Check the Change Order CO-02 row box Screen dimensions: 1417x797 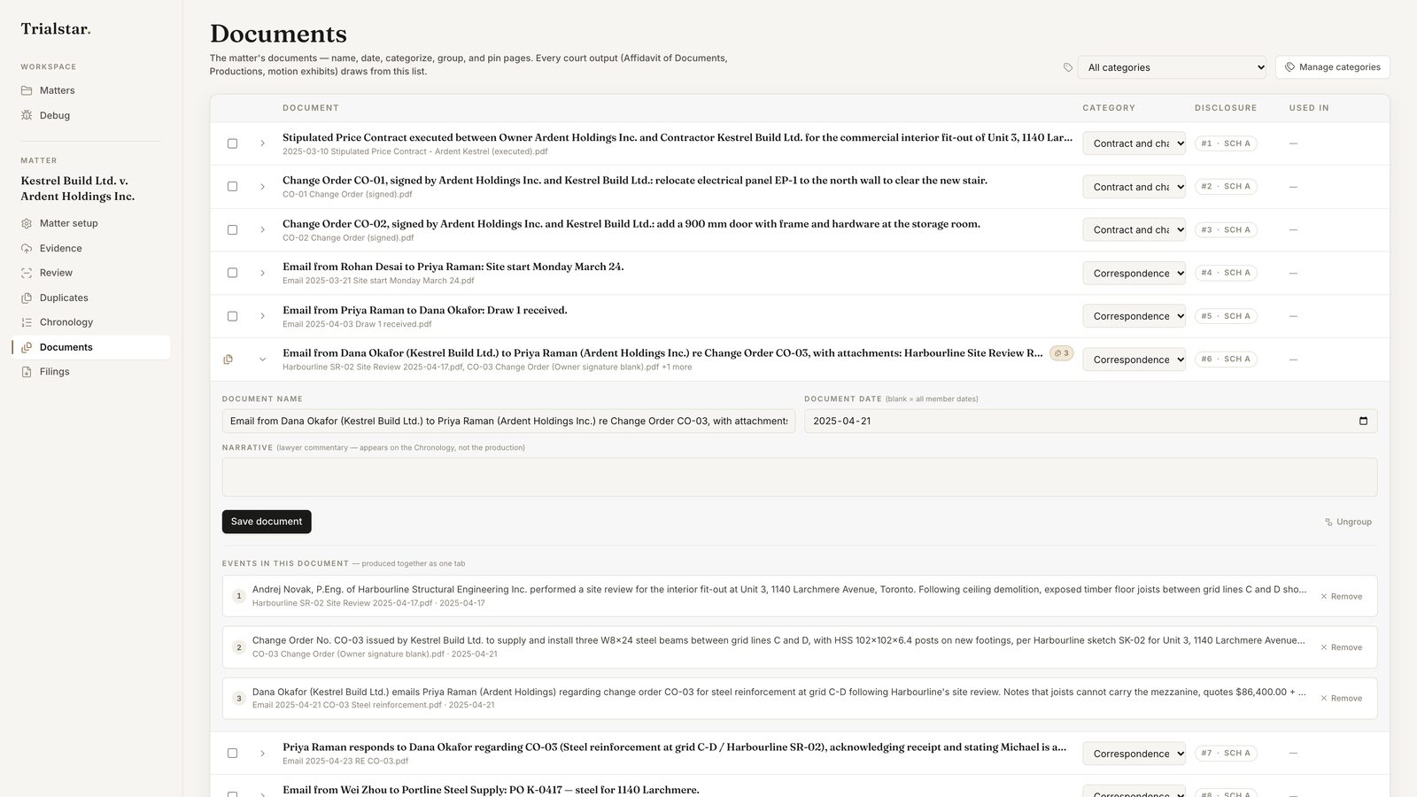(232, 230)
